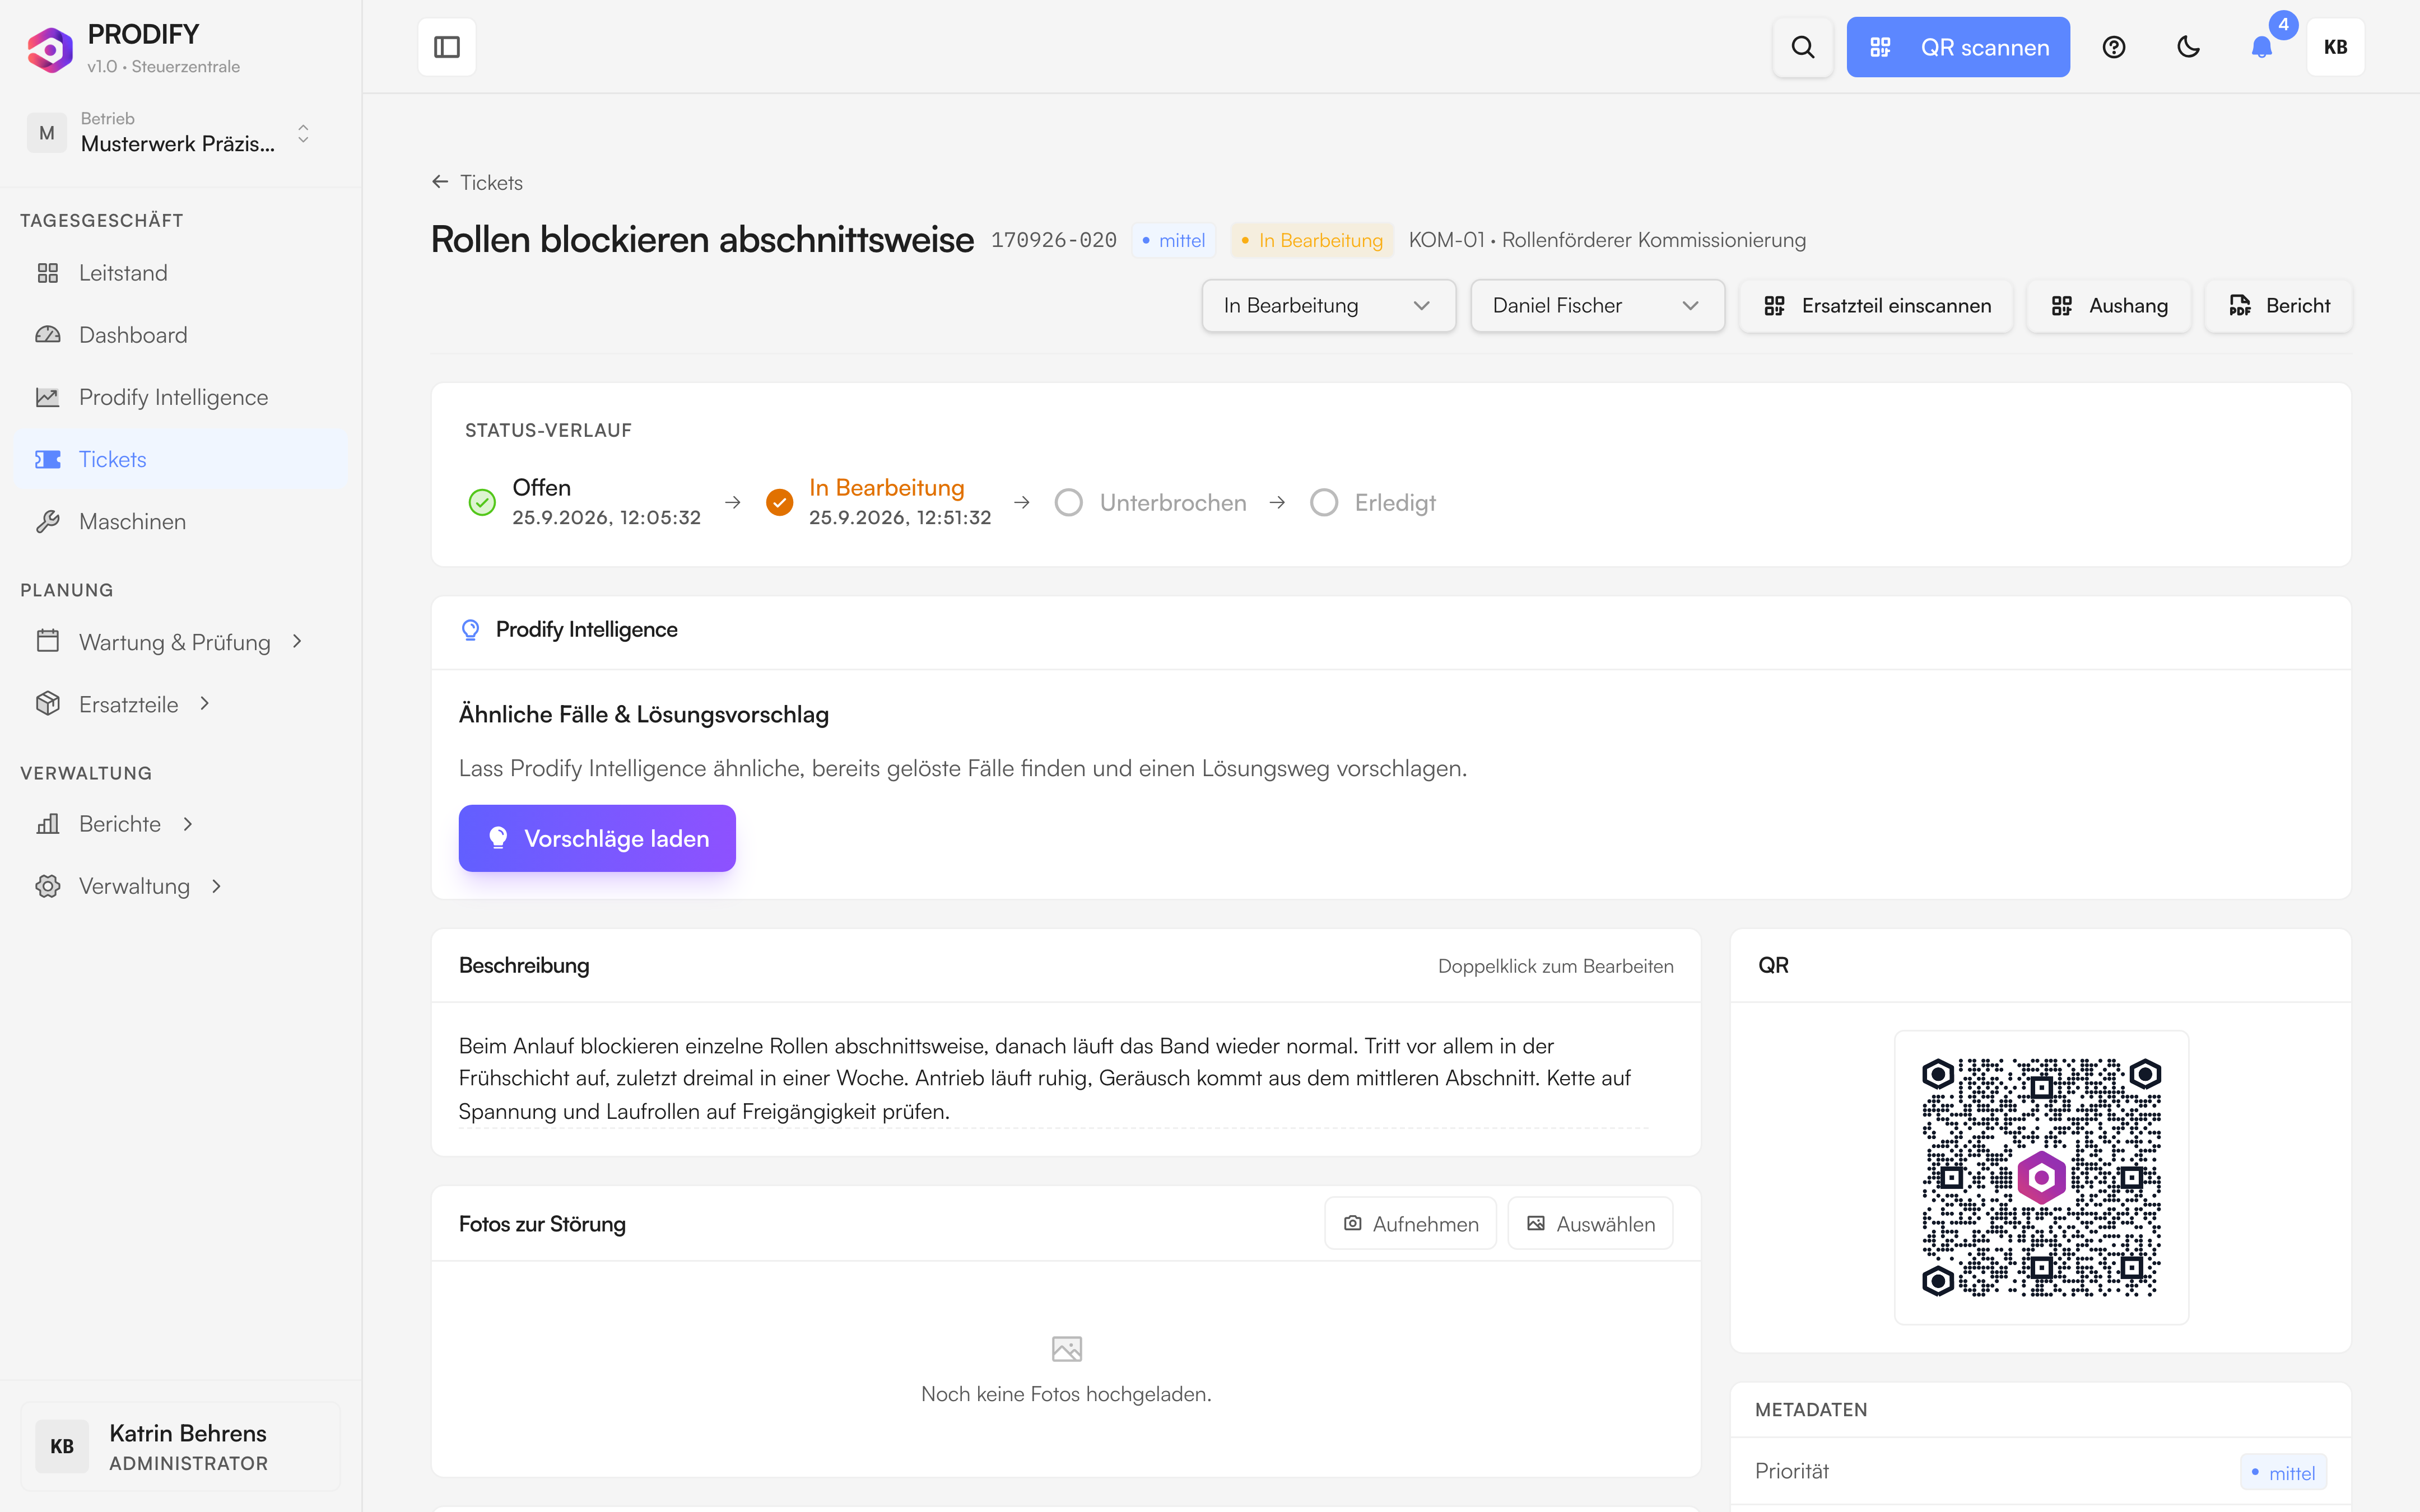Expand Ersatzteile submenu
Image resolution: width=2420 pixels, height=1512 pixels.
click(180, 704)
